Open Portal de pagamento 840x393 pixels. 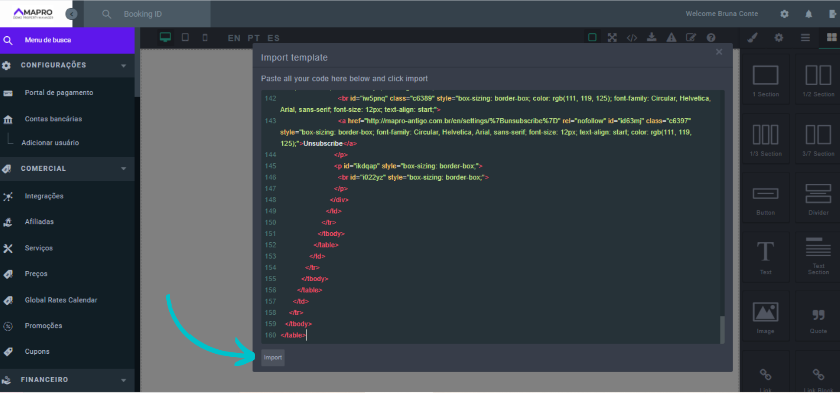(x=59, y=93)
